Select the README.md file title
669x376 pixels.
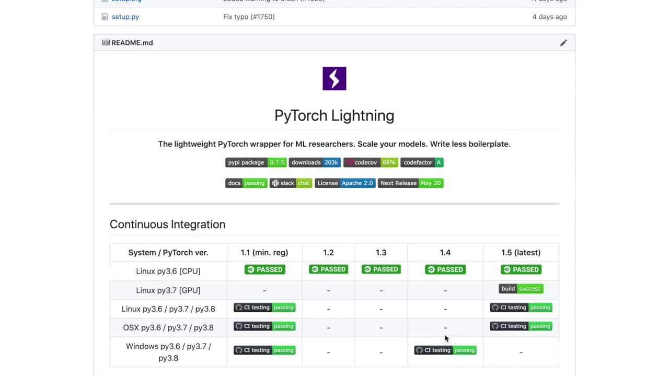click(x=132, y=43)
